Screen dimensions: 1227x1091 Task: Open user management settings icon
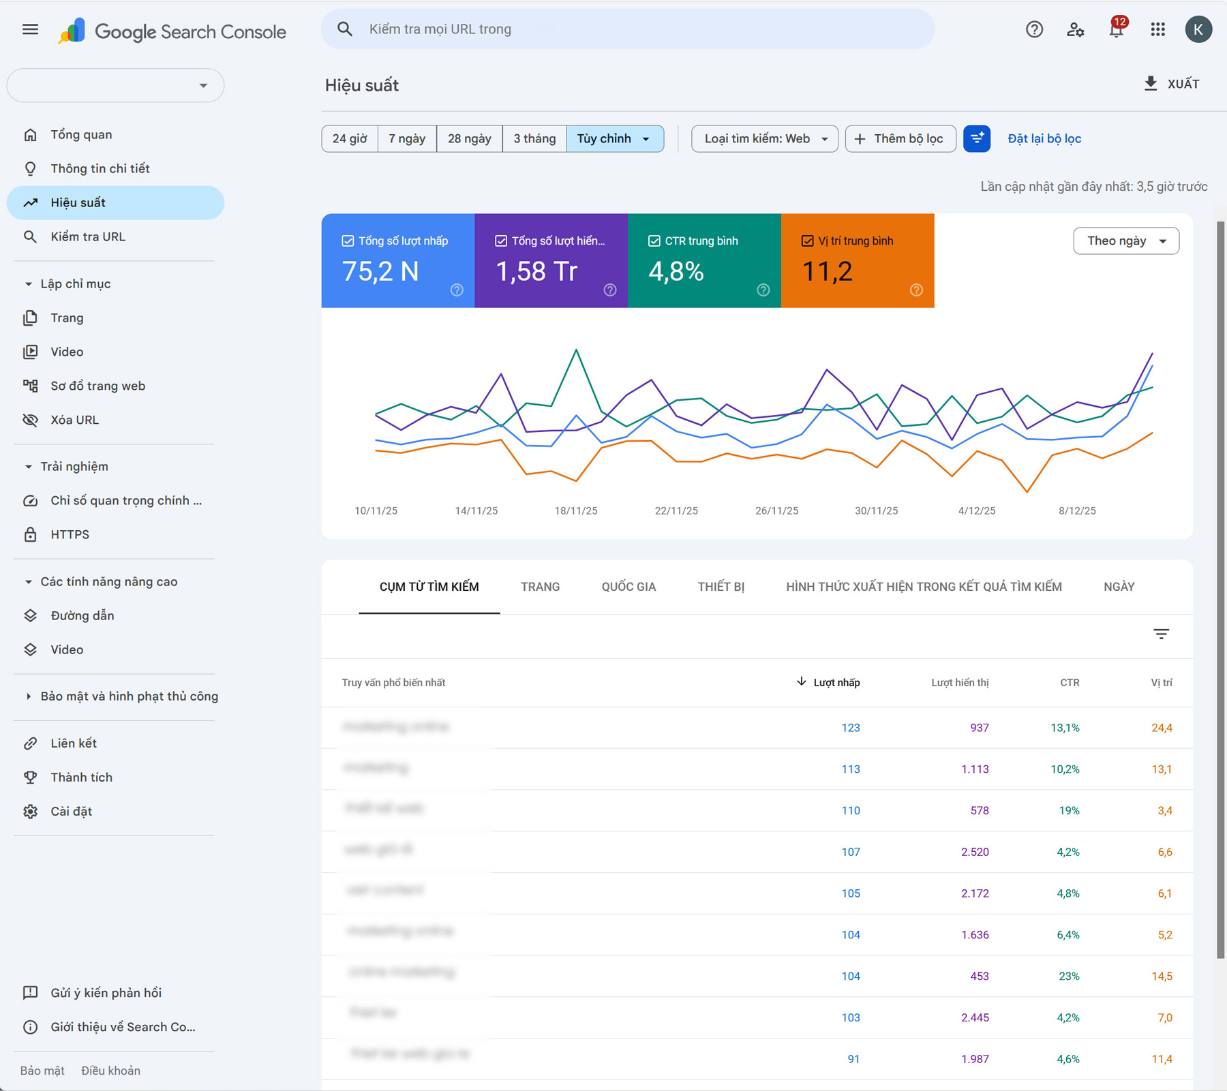click(x=1075, y=29)
